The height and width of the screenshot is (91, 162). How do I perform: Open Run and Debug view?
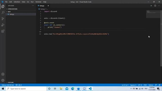coord(3,25)
